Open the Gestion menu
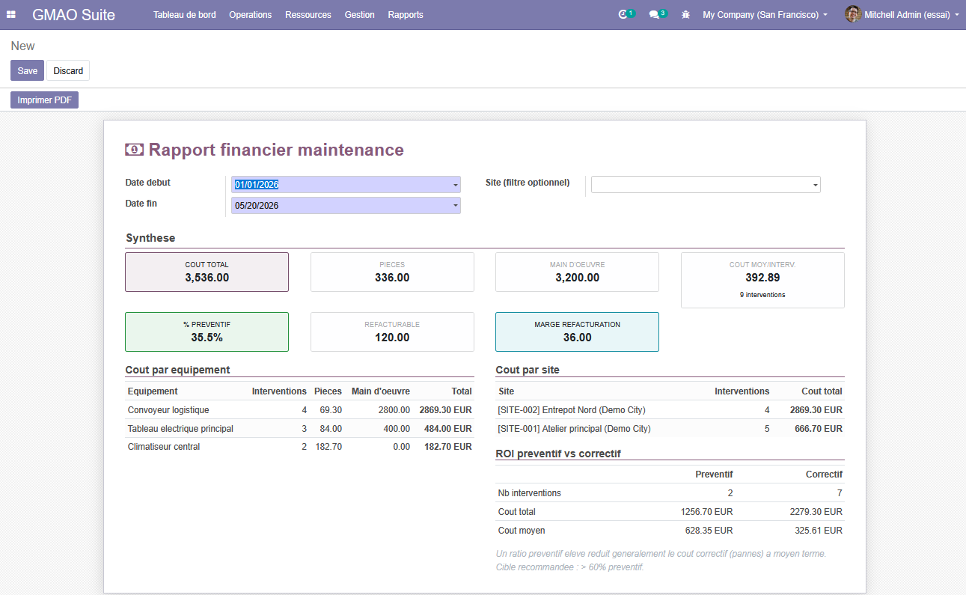This screenshot has width=966, height=595. pyautogui.click(x=360, y=14)
